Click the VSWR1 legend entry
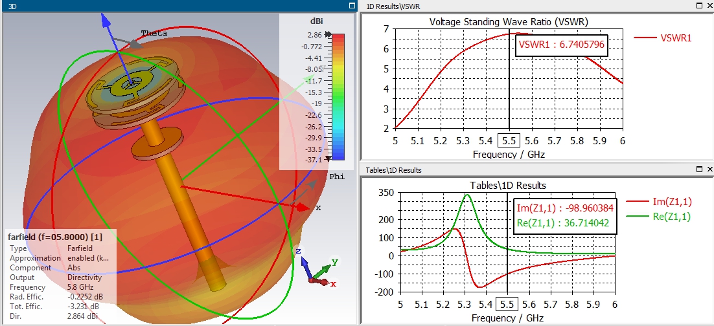 click(663, 38)
